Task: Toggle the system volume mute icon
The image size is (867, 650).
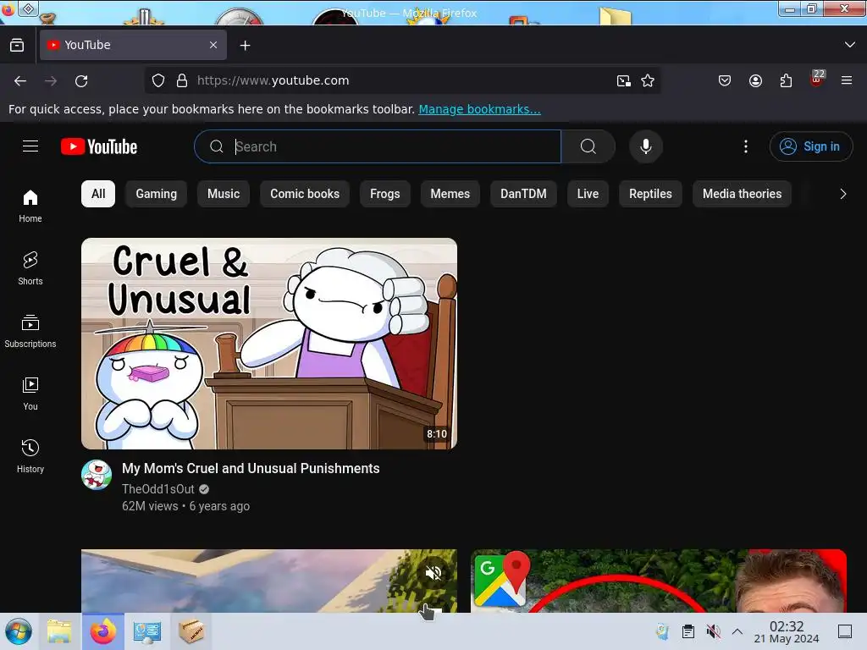Action: [x=713, y=631]
